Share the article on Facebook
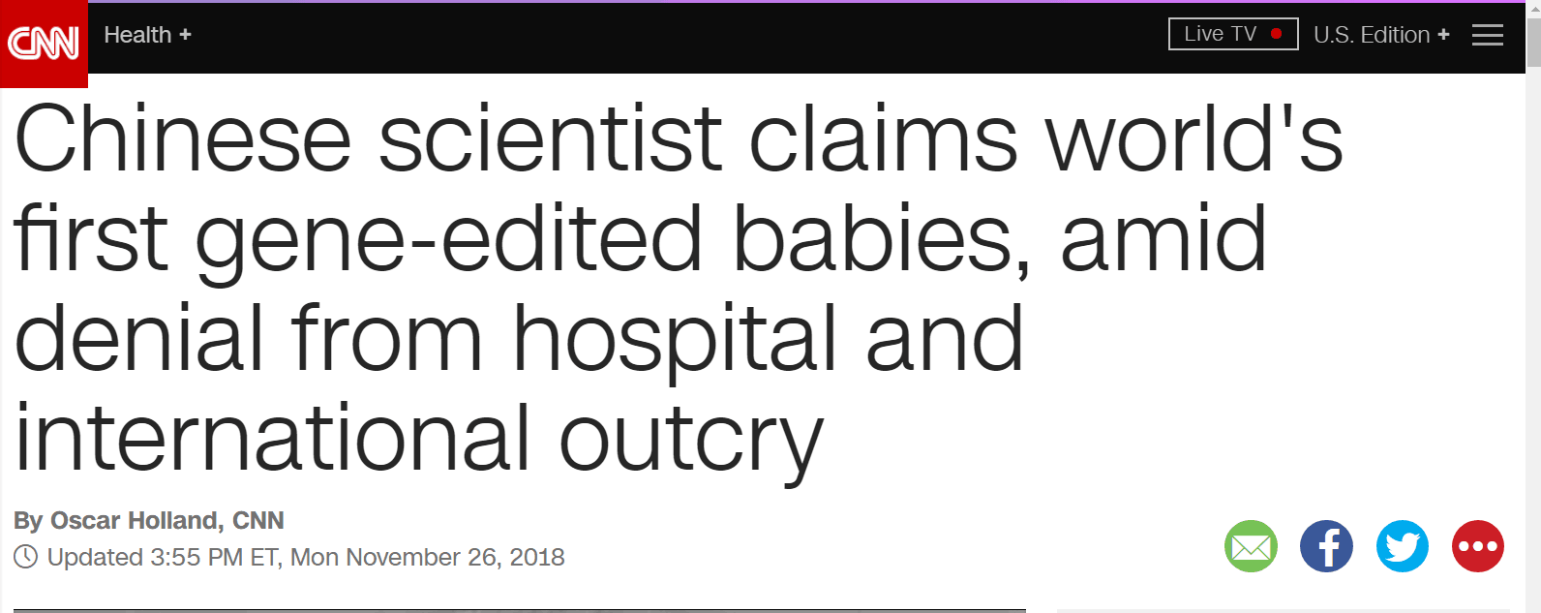Screen dimensions: 1541x613 click(1326, 546)
